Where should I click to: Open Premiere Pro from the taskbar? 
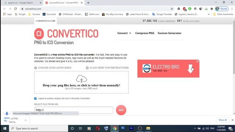coord(131,128)
